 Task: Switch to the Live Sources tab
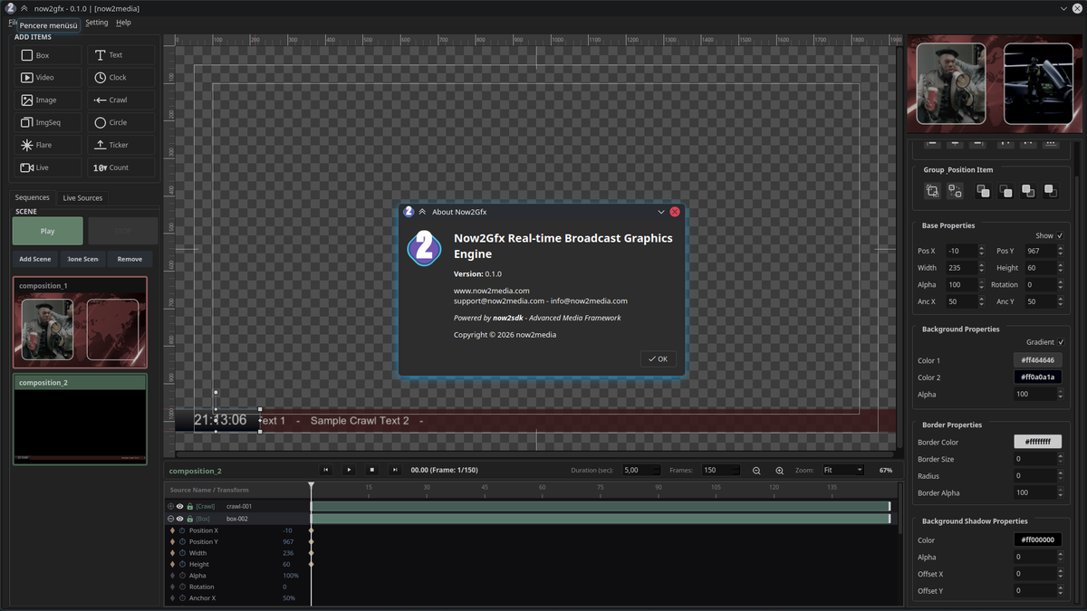coord(82,197)
